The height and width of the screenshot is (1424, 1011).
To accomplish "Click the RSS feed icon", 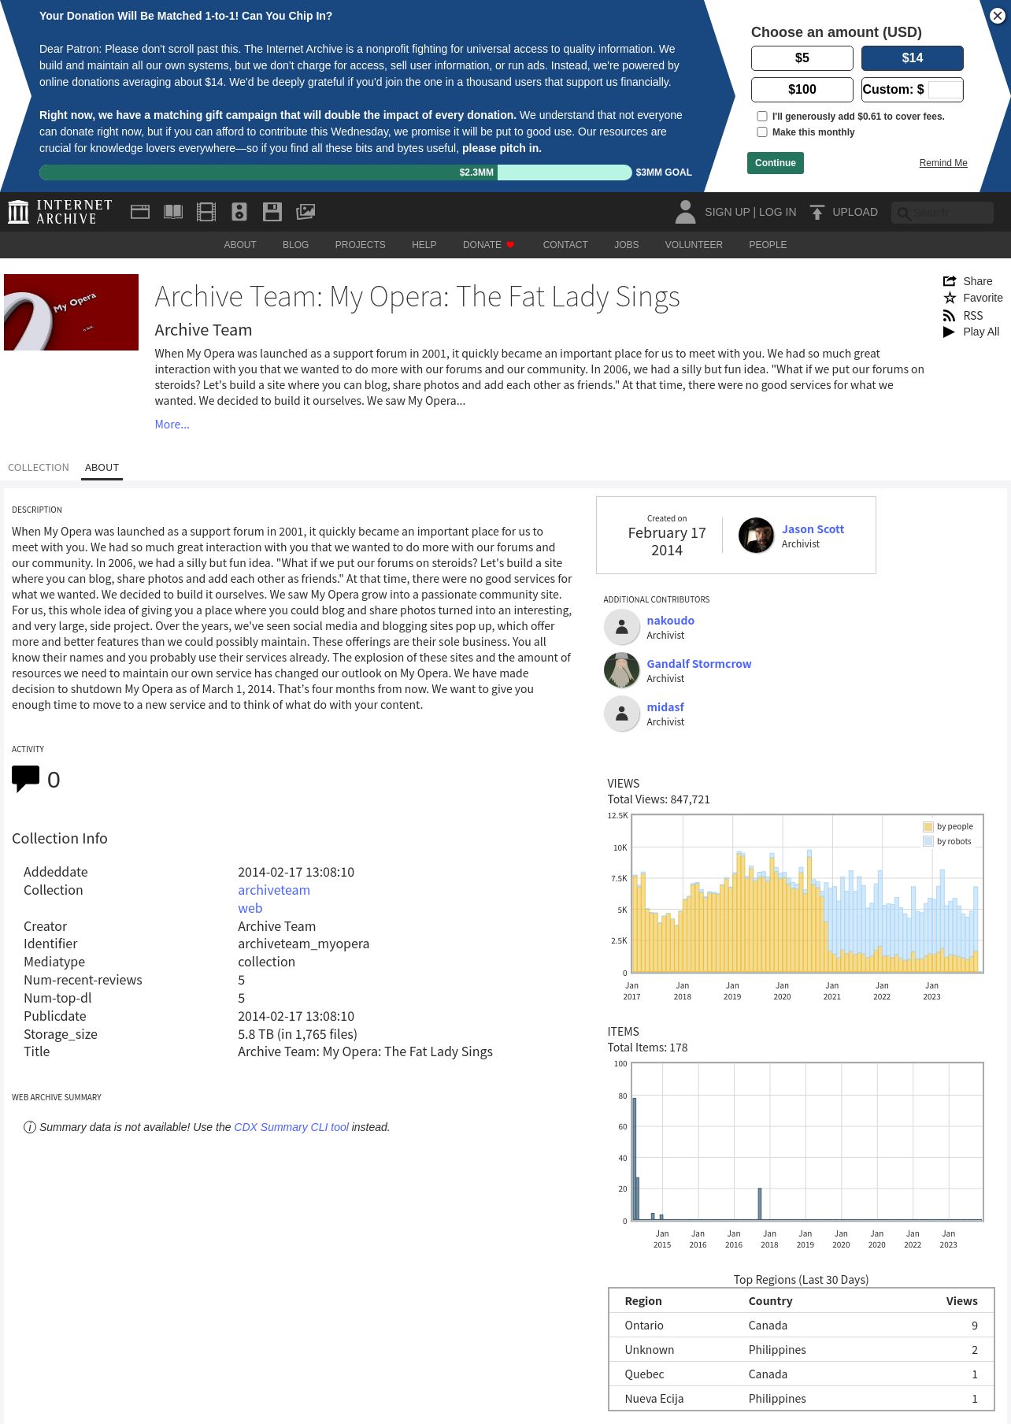I will click(x=950, y=316).
